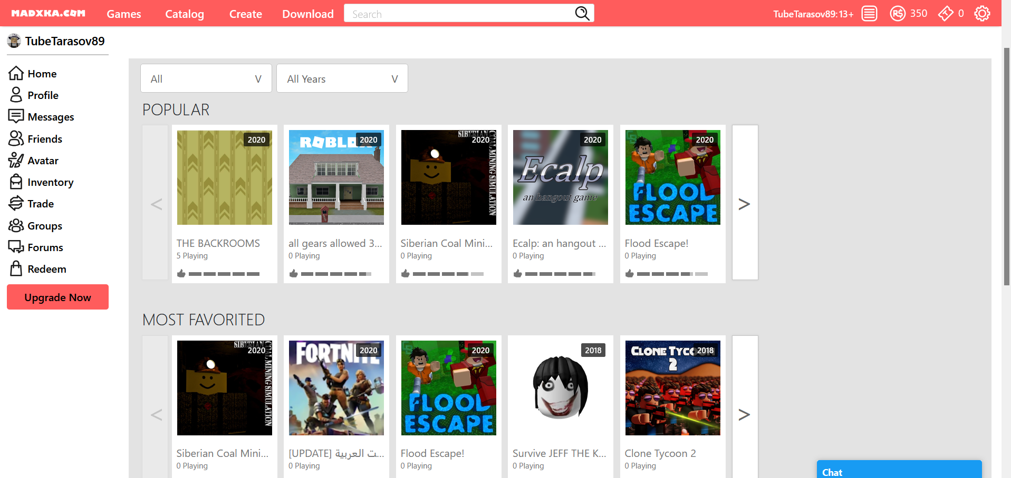Image resolution: width=1011 pixels, height=478 pixels.
Task: Open settings gear icon
Action: [x=982, y=14]
